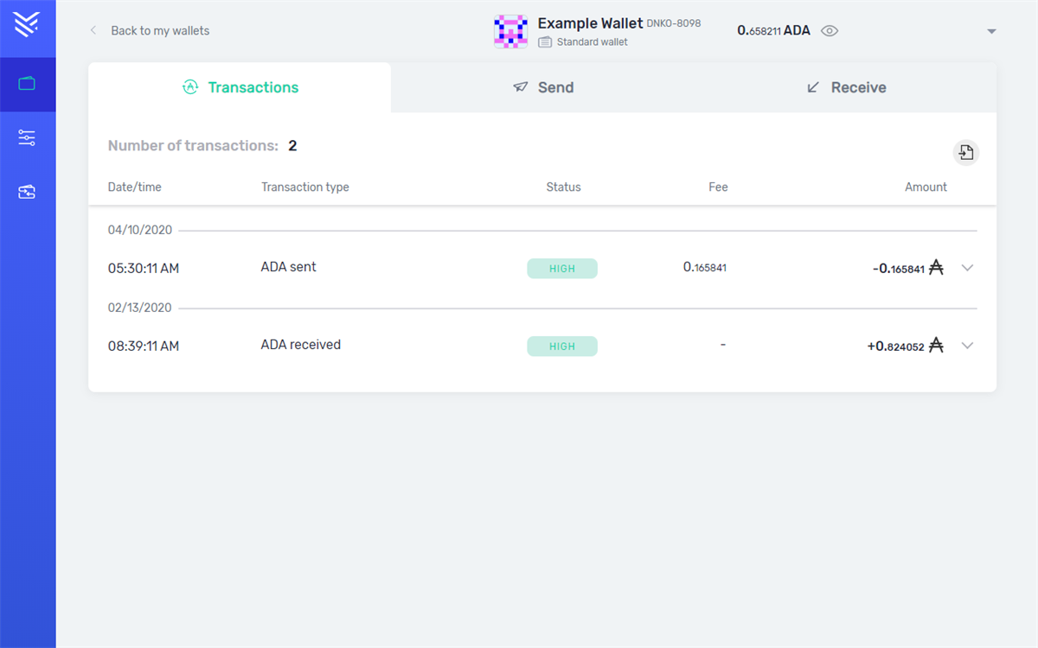1038x648 pixels.
Task: Click the Transaction type column header
Action: tap(305, 187)
